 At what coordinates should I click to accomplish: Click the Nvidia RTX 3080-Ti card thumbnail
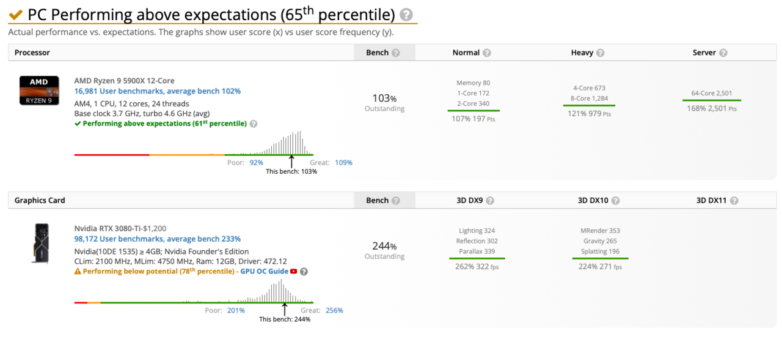[40, 243]
